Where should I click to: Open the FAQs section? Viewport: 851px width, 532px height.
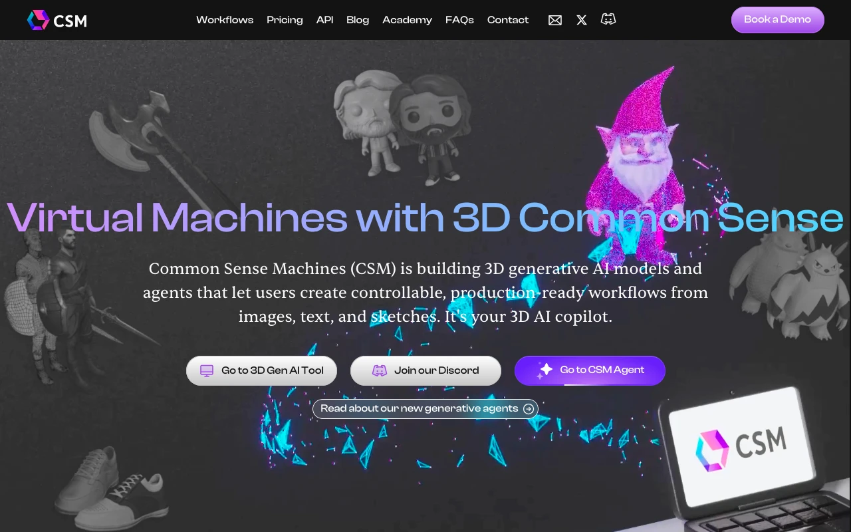pos(459,20)
